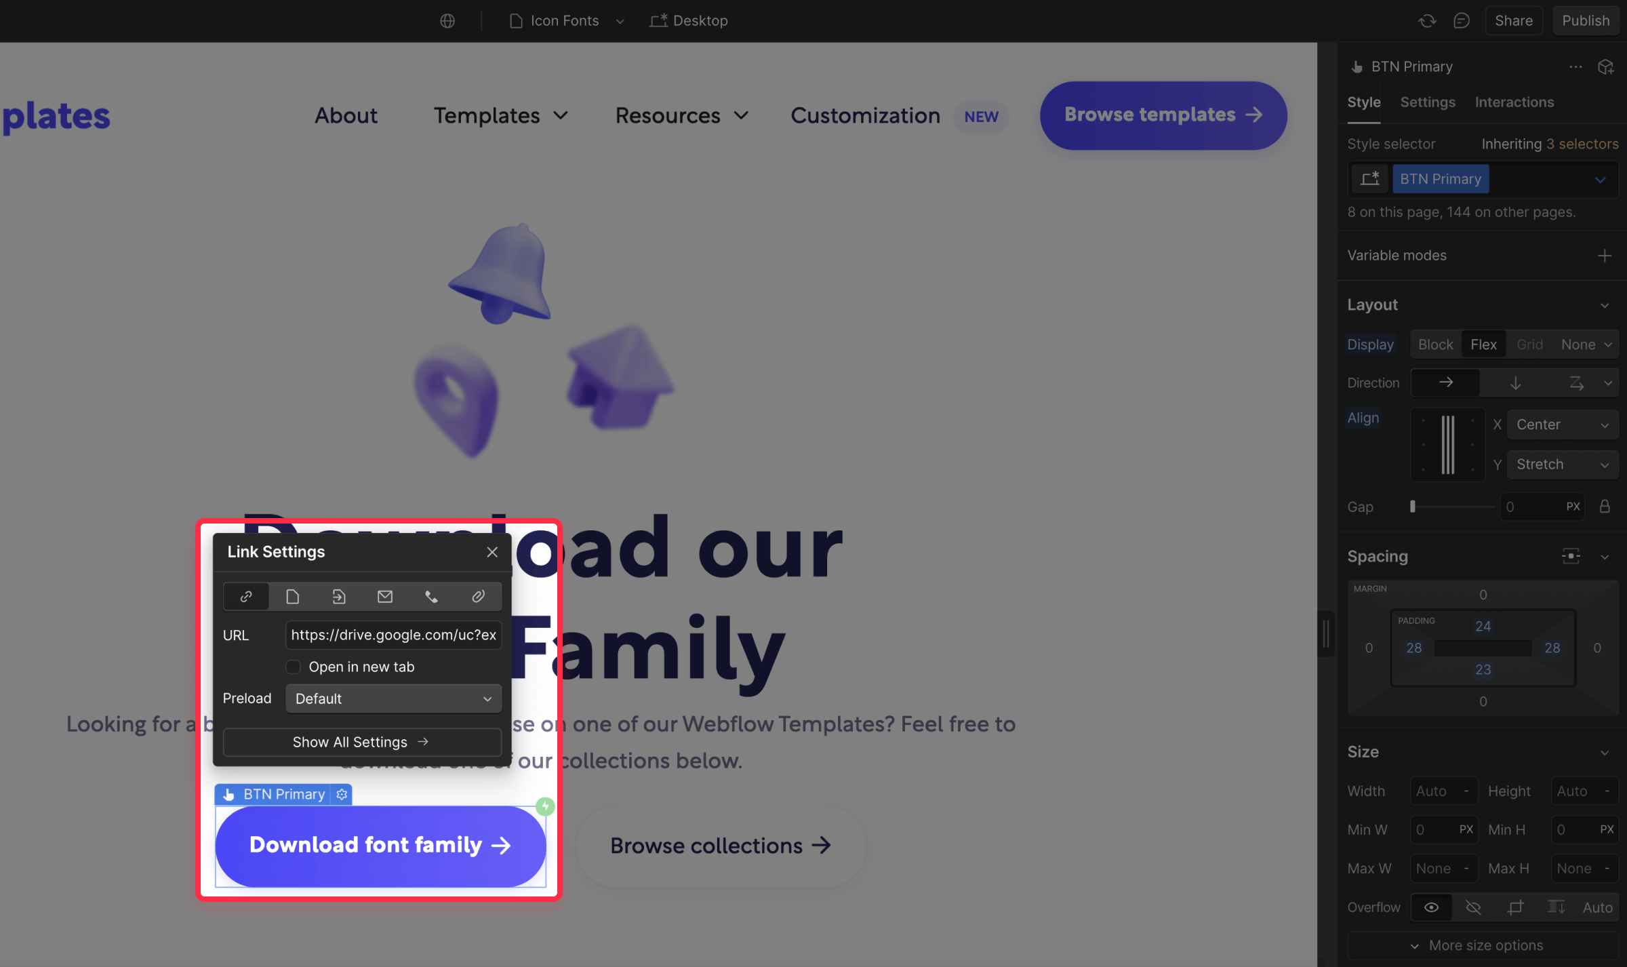Click Browse collections button on canvas
Screen dimensions: 1627x967
[x=721, y=846]
